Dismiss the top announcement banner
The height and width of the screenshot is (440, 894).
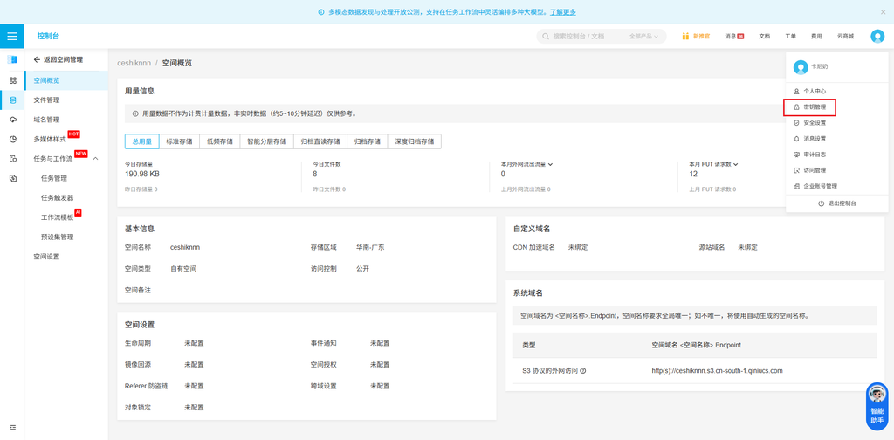[x=884, y=12]
